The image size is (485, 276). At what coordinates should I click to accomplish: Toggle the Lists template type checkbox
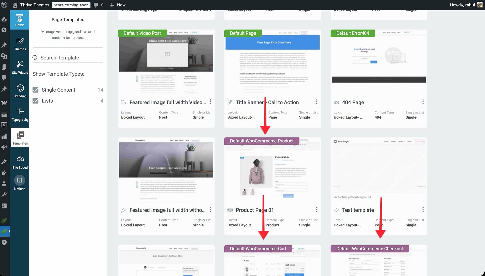pyautogui.click(x=36, y=101)
